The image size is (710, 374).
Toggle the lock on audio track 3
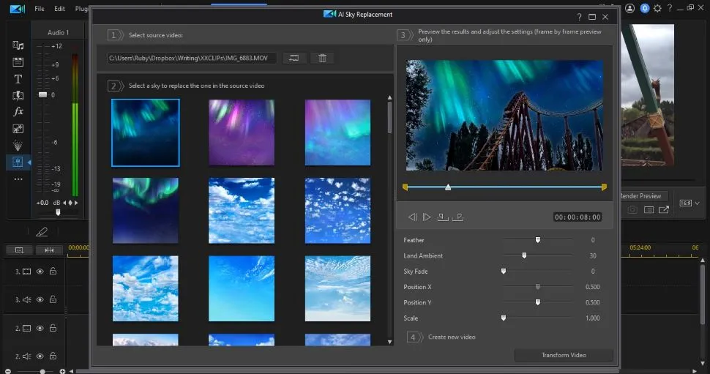pos(53,299)
